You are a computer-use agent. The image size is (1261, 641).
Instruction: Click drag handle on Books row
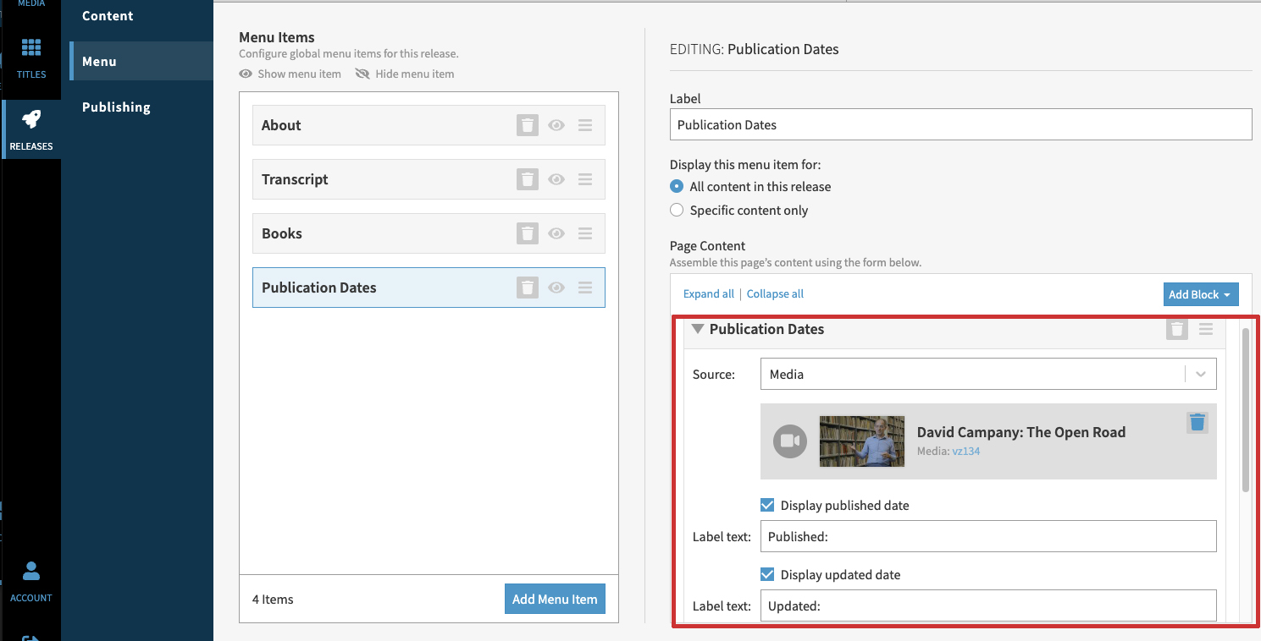[584, 233]
